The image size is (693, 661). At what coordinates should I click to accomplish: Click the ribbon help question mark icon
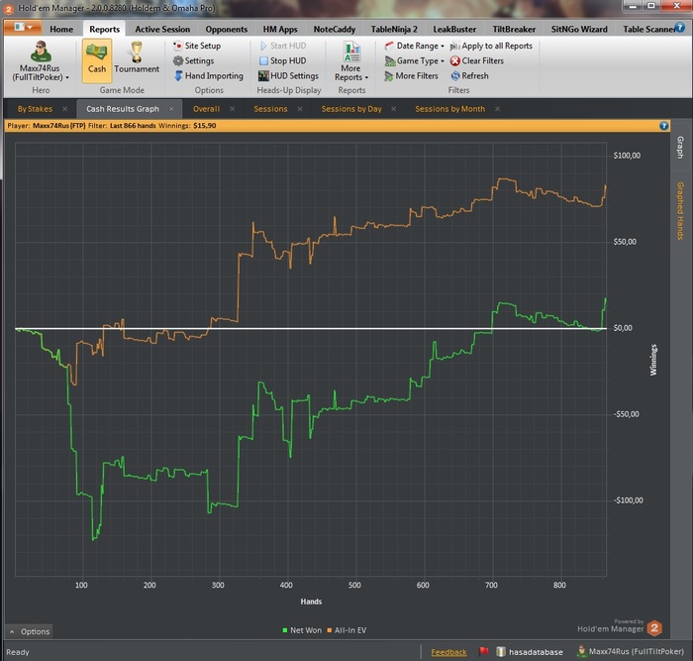point(680,28)
